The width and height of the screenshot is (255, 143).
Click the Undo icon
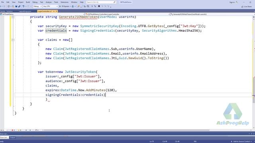tap(24, 6)
